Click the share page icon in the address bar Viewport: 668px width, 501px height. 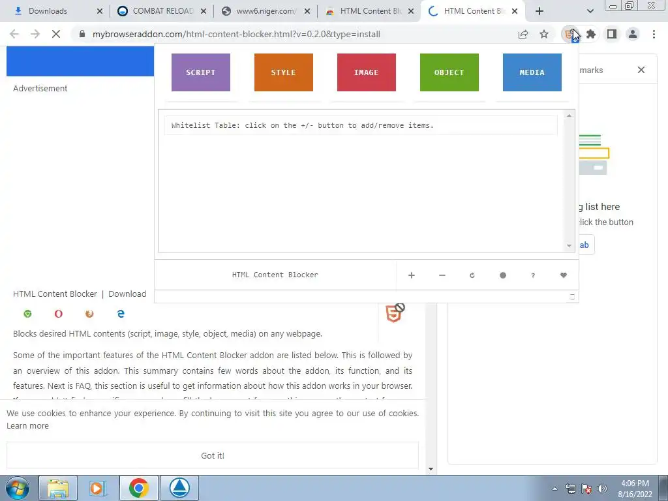point(523,34)
